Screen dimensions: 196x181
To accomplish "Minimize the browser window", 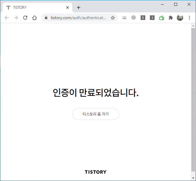I will pos(162,5).
